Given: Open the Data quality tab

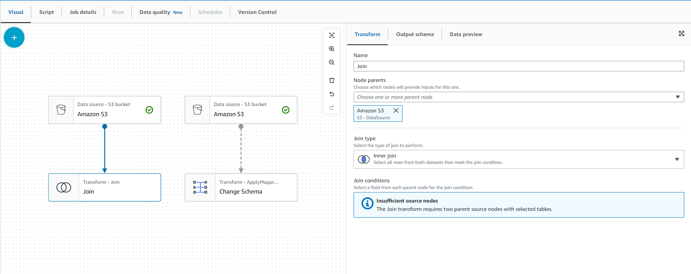Looking at the screenshot, I should pos(161,12).
